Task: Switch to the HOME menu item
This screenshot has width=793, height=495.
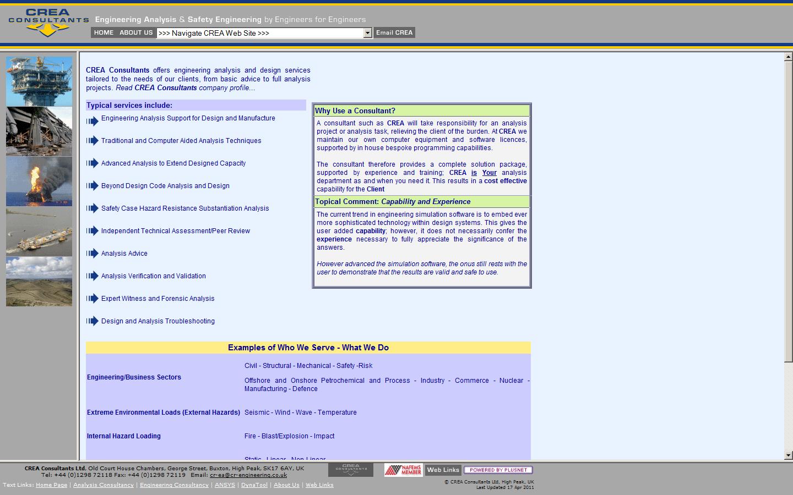Action: pyautogui.click(x=103, y=32)
